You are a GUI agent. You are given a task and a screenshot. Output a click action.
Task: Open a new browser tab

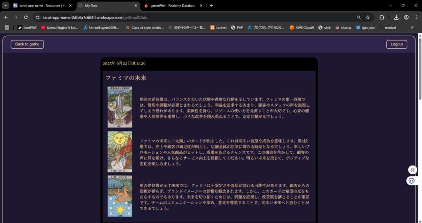point(211,6)
